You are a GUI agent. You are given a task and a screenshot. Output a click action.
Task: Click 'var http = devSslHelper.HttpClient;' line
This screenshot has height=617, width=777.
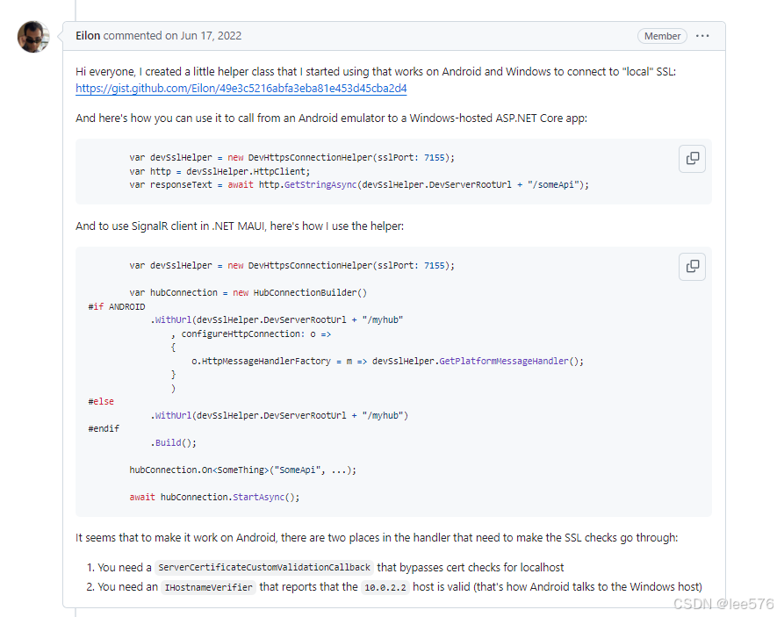point(219,171)
